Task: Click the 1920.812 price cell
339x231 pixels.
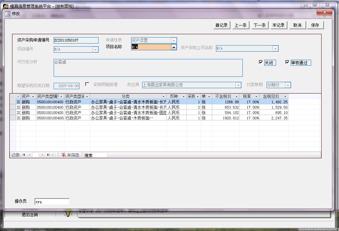Action: pos(226,118)
